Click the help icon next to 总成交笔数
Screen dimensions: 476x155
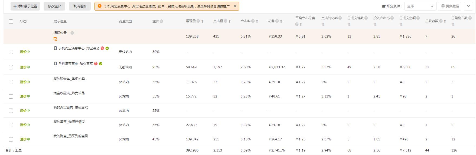point(366,18)
